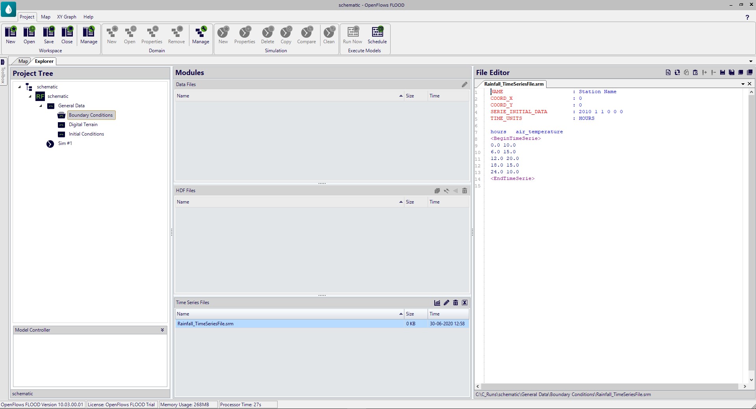
Task: Open the Toolbox side panel
Action: point(3,72)
